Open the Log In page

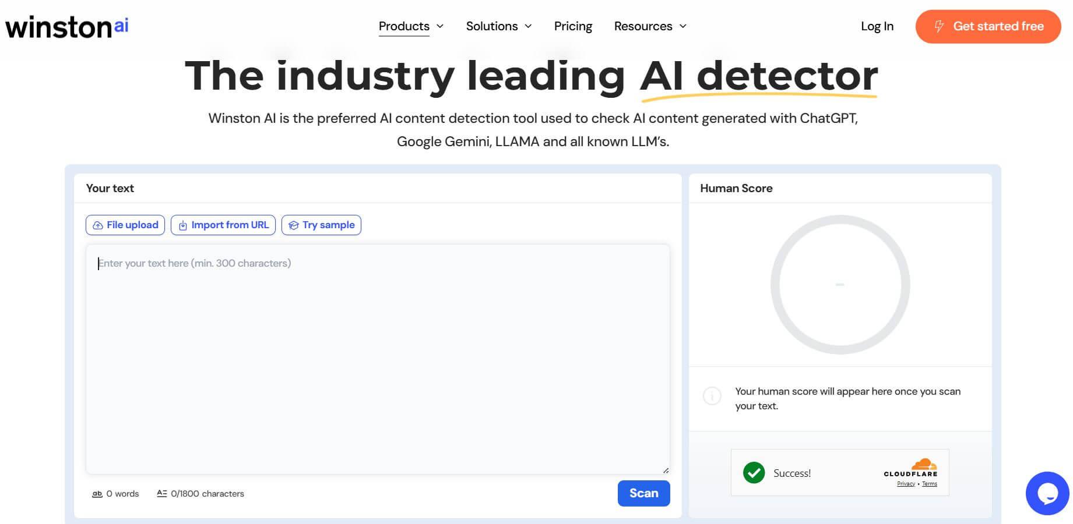(x=877, y=26)
